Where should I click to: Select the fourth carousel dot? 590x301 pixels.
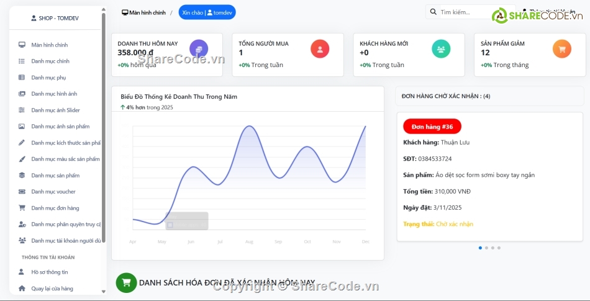(499, 248)
